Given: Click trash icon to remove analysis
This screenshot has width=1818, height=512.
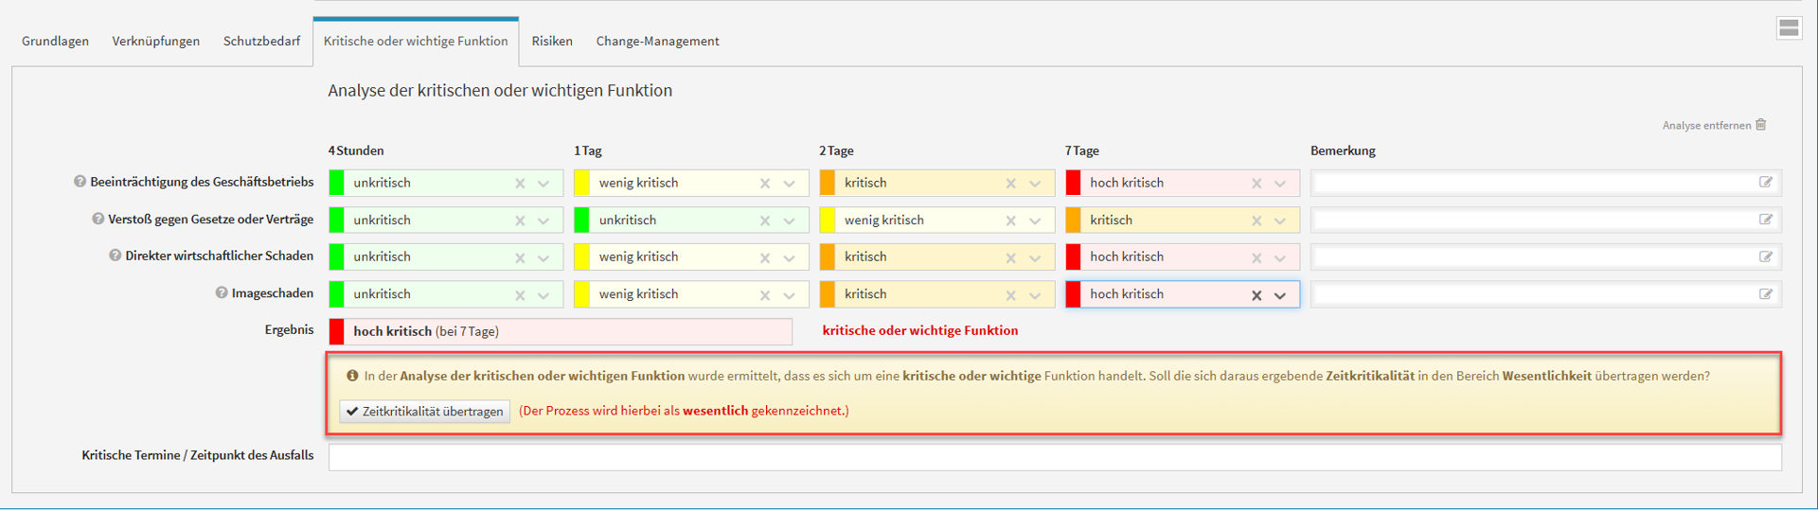Looking at the screenshot, I should click(1761, 125).
